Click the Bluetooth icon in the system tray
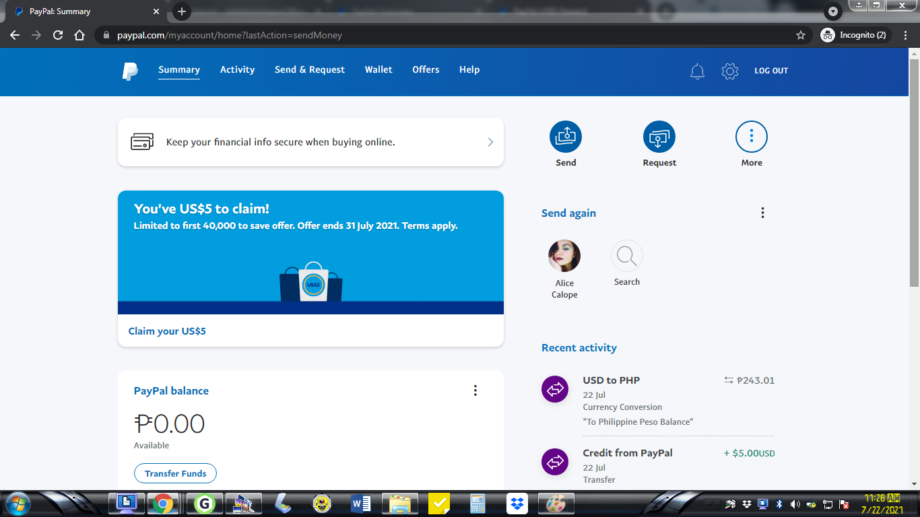Image resolution: width=920 pixels, height=517 pixels. coord(779,504)
